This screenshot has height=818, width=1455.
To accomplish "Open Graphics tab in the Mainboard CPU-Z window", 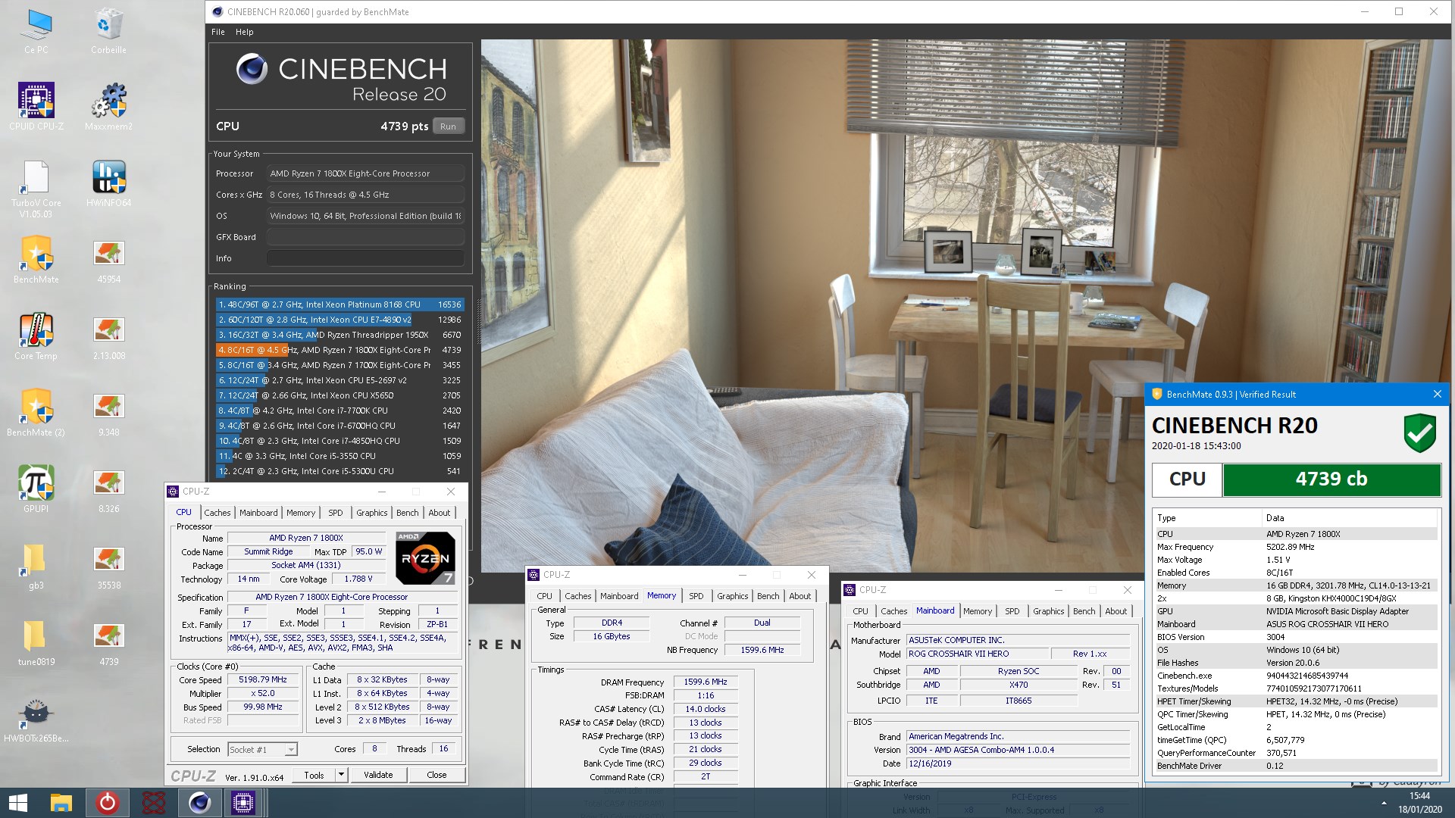I will [1048, 611].
